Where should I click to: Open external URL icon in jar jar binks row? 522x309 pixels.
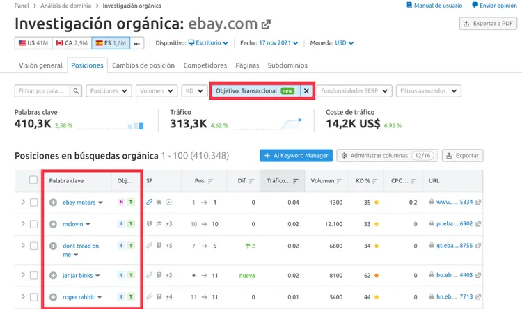coord(478,275)
